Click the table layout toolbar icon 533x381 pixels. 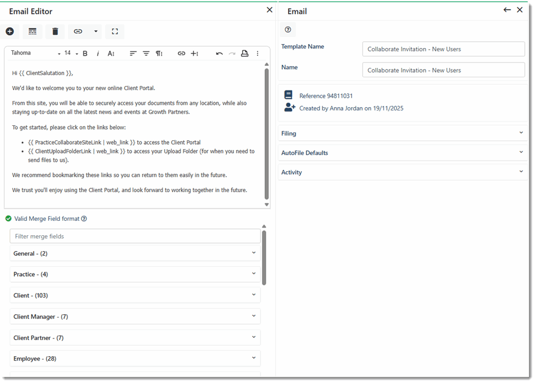coord(33,31)
